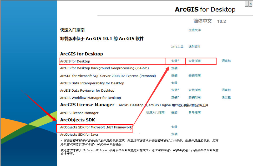Click the 运行工具 link for uninstall utility
Viewport: 253px width, 166px height.
point(177,46)
